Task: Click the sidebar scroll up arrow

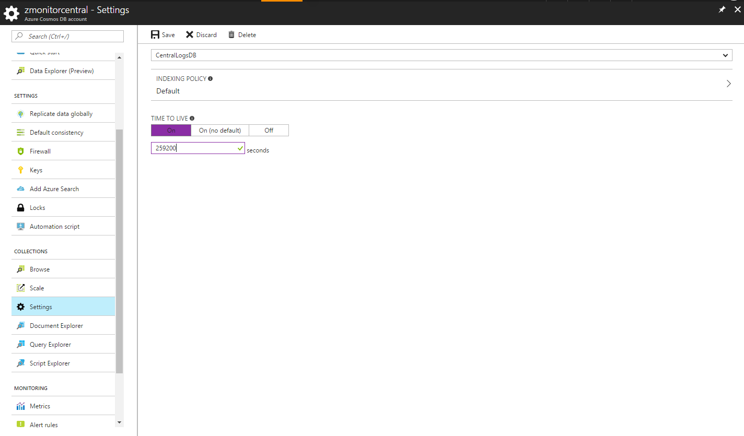Action: [x=119, y=57]
